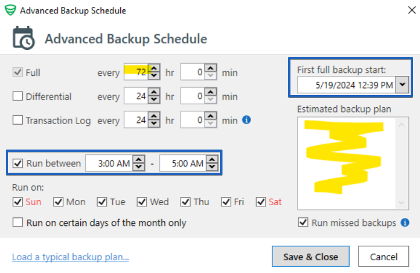
Task: Toggle the Run between checkbox
Action: [x=17, y=163]
